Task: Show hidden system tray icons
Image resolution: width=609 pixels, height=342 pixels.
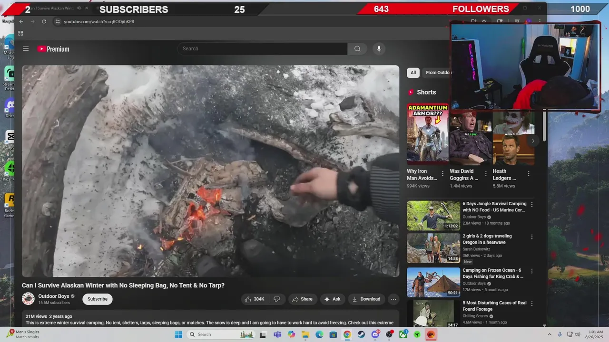Action: point(550,334)
